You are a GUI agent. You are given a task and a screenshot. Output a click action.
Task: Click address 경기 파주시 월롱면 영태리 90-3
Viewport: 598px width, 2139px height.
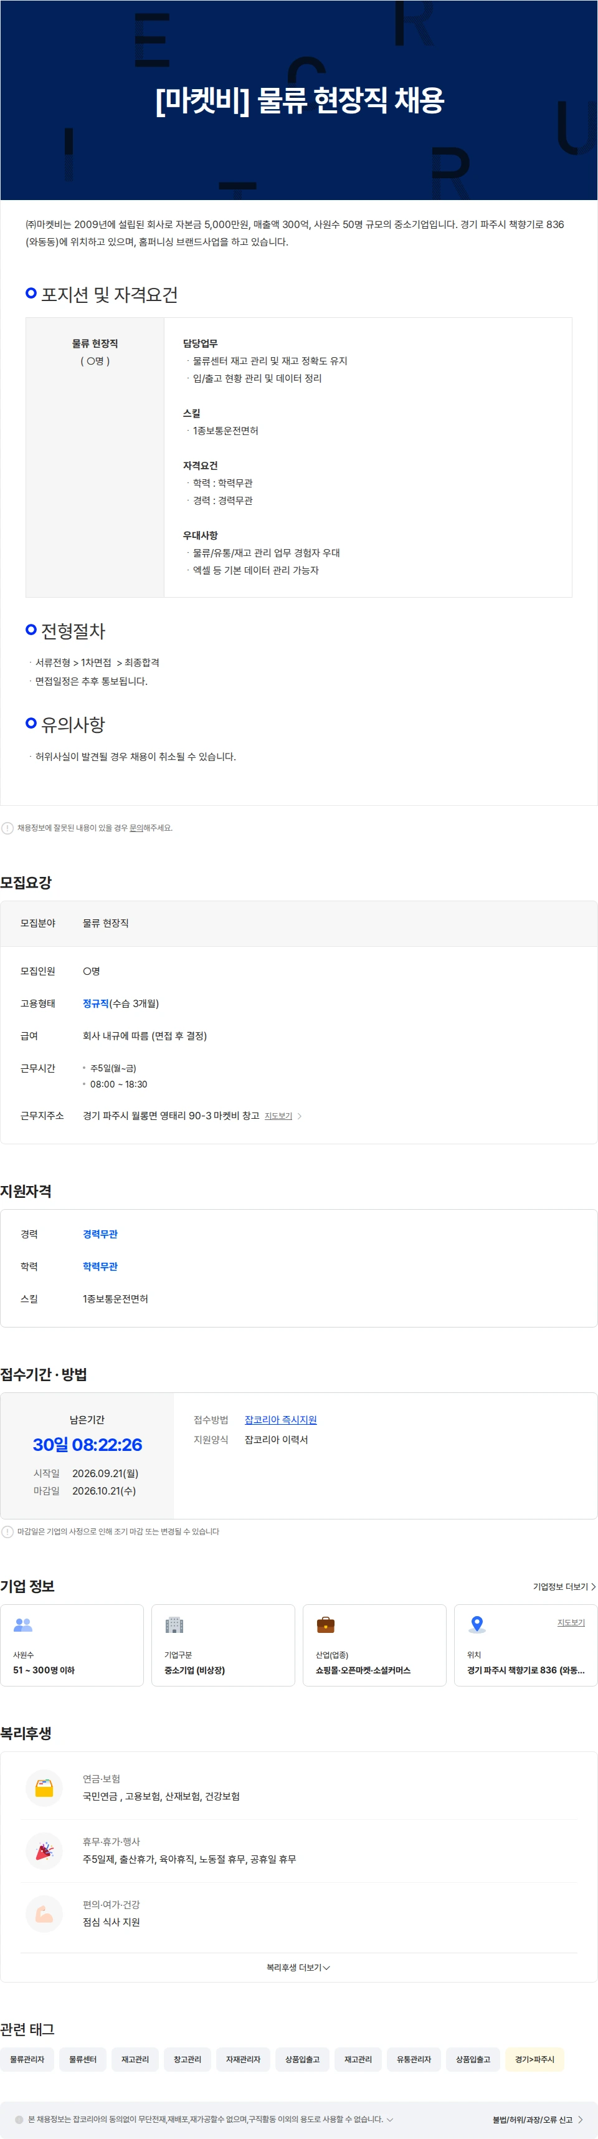tap(147, 1115)
